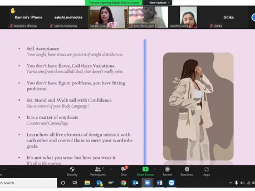Select Gitika participant tile

pos(228,18)
